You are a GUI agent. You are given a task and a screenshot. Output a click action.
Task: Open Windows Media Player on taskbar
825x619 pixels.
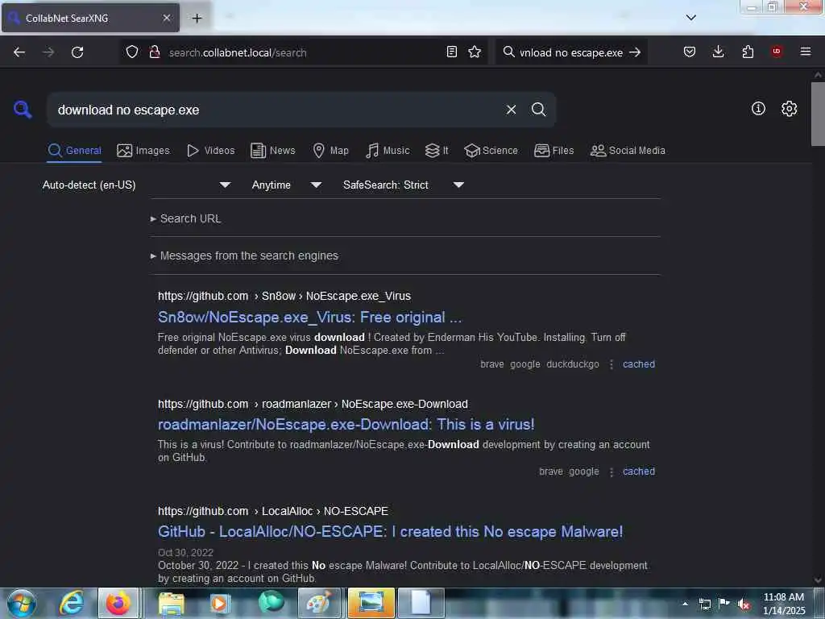[219, 603]
